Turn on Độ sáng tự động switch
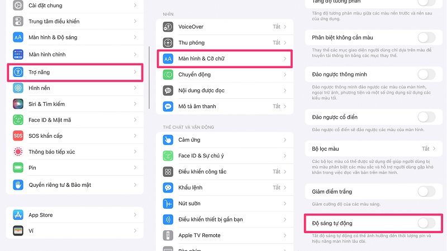Viewport: 447px width, 251px height. click(426, 223)
